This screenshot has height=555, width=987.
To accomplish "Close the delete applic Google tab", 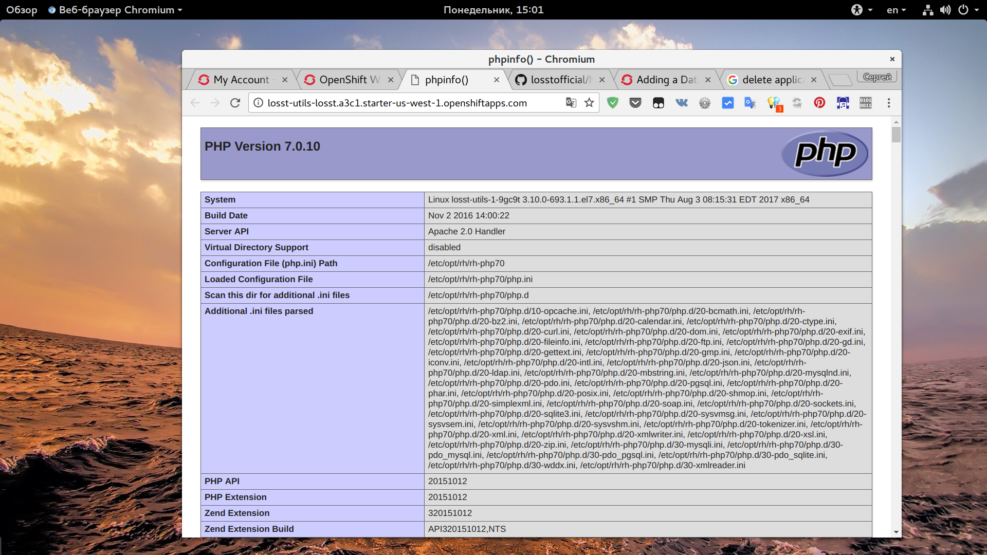I will pyautogui.click(x=814, y=80).
